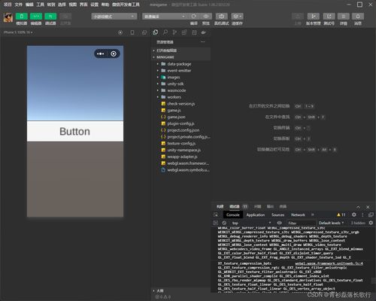Click the clear console icon
The image size is (376, 301).
pos(224,223)
